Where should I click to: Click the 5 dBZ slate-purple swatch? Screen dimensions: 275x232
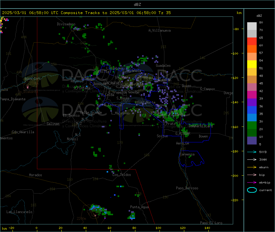tap(252, 141)
